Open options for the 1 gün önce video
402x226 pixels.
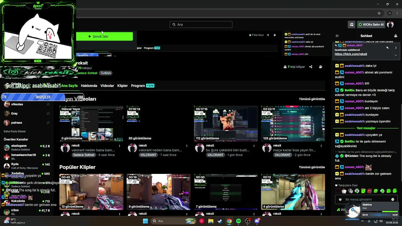[254, 146]
